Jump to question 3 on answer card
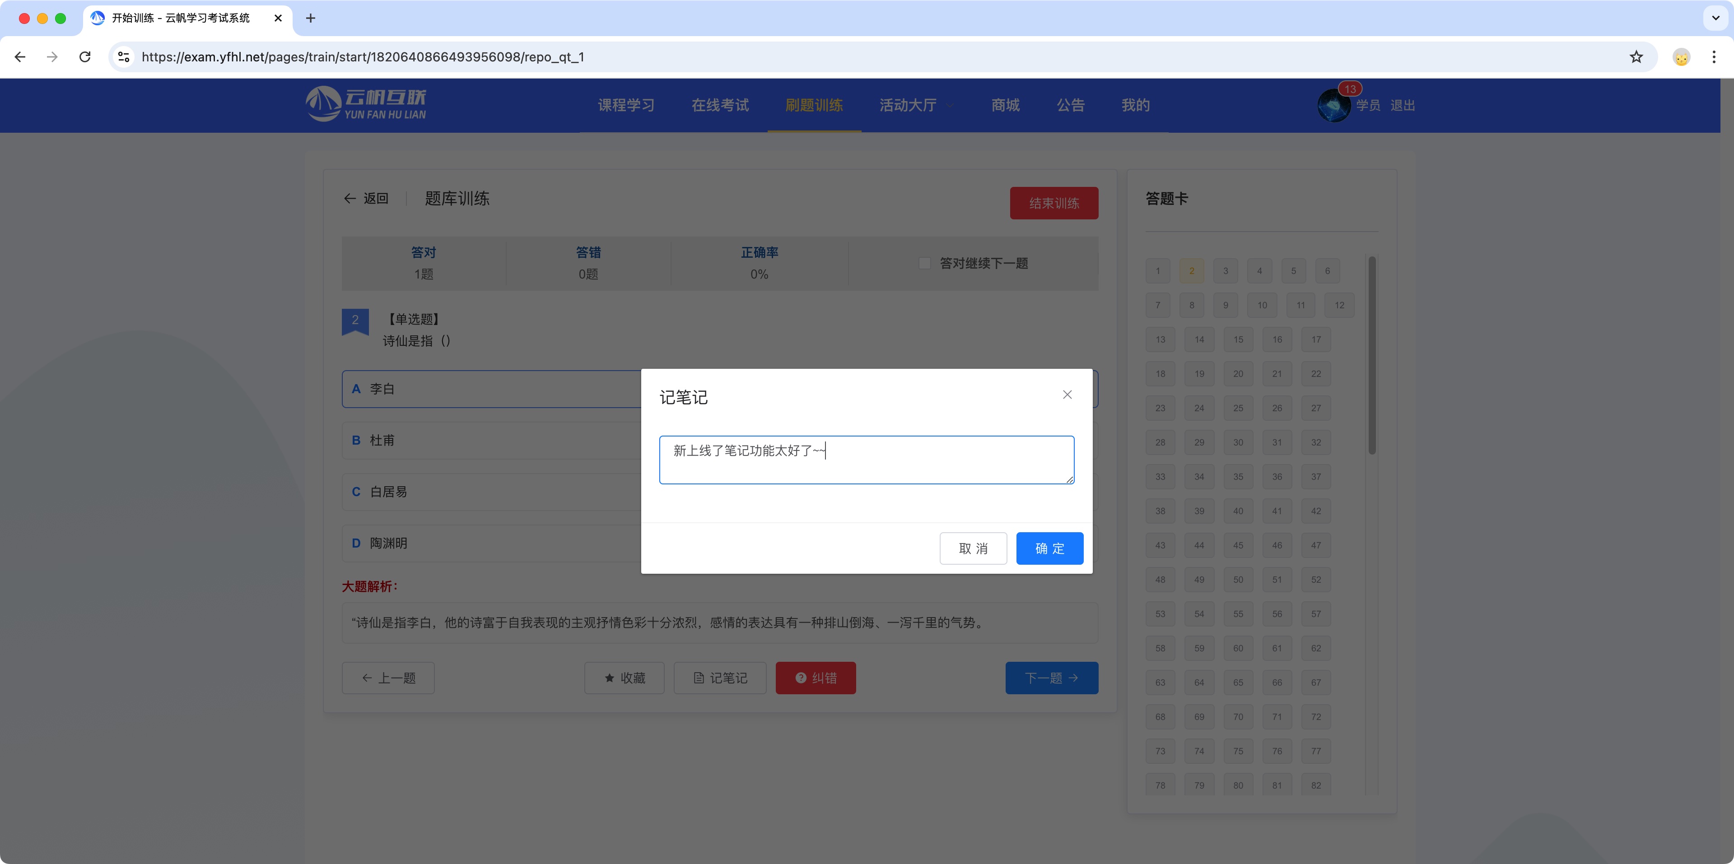Image resolution: width=1734 pixels, height=864 pixels. pyautogui.click(x=1225, y=270)
